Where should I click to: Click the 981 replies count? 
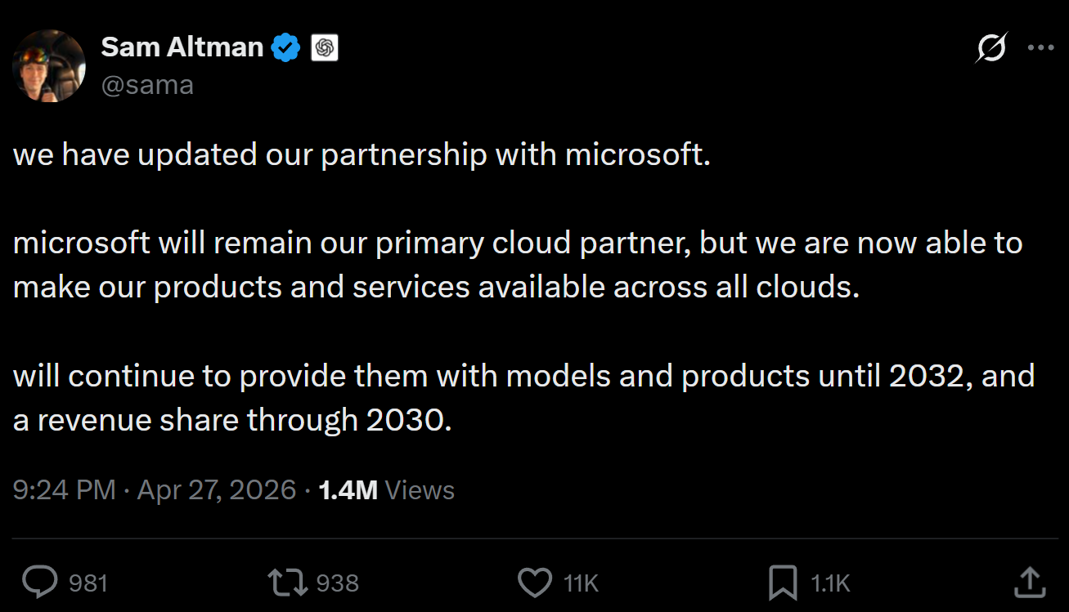point(88,583)
